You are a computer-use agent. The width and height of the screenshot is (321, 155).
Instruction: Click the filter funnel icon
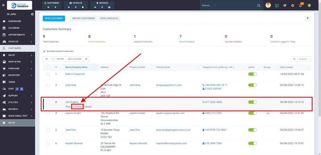pos(308,18)
